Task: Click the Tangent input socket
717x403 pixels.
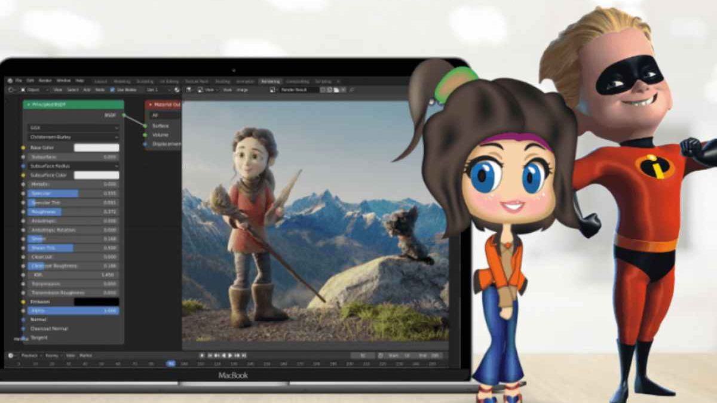Action: [x=23, y=337]
